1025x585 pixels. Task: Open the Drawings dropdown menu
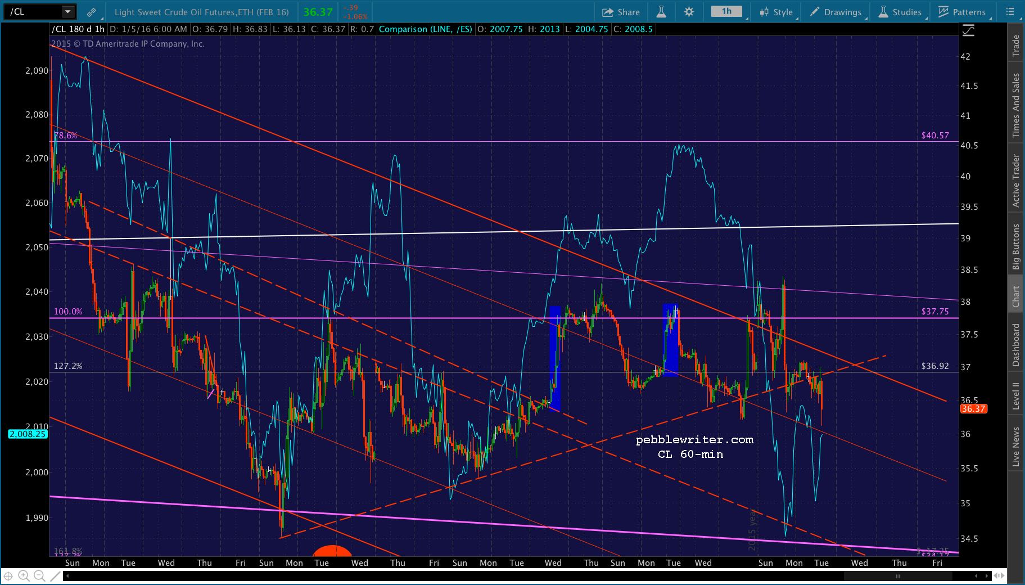[x=836, y=12]
